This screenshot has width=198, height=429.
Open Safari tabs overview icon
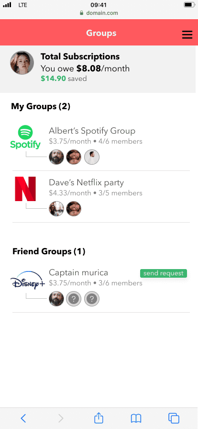(174, 418)
